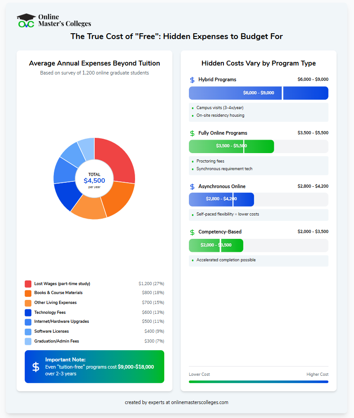Click the 'Synchronous requirement tech' bullet
354x418 pixels.
224,169
